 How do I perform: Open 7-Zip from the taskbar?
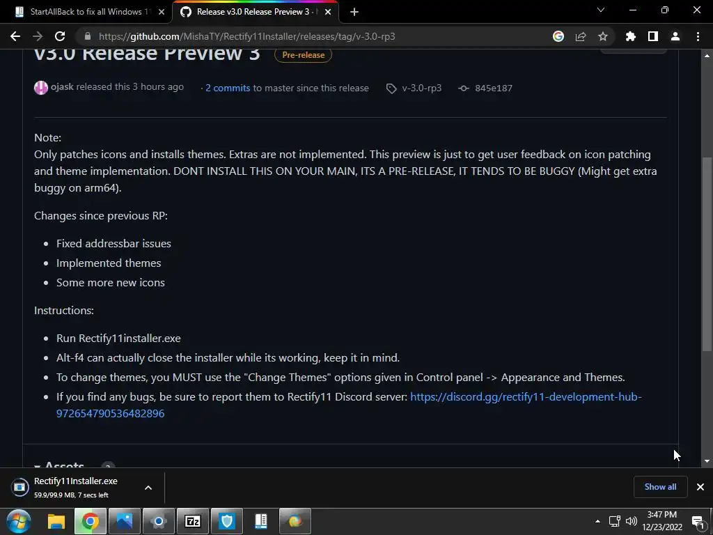tap(192, 521)
